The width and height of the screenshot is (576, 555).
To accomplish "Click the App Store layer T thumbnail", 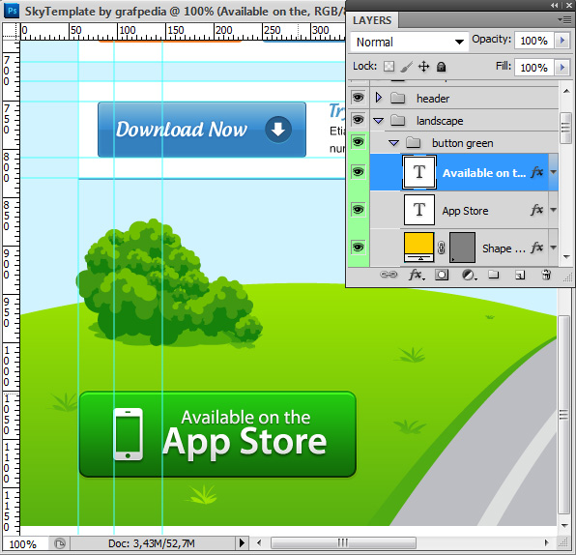I will [x=419, y=210].
